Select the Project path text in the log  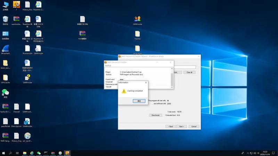131,72
